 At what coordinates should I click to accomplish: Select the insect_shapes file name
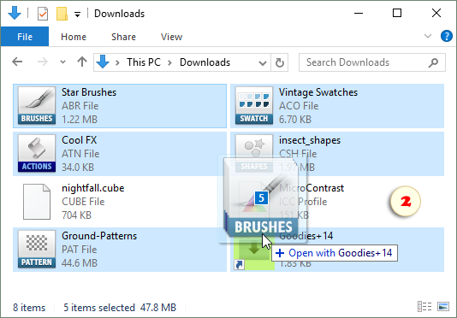click(310, 140)
